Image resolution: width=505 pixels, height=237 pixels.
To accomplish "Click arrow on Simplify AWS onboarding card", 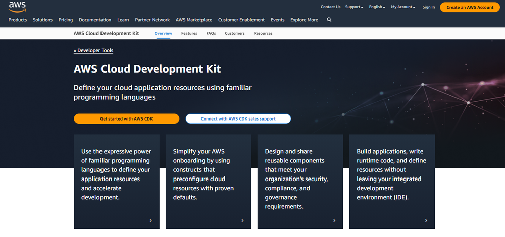I will pyautogui.click(x=242, y=220).
